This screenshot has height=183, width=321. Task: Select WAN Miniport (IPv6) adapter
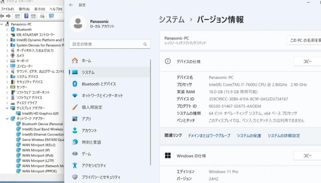coord(38,155)
